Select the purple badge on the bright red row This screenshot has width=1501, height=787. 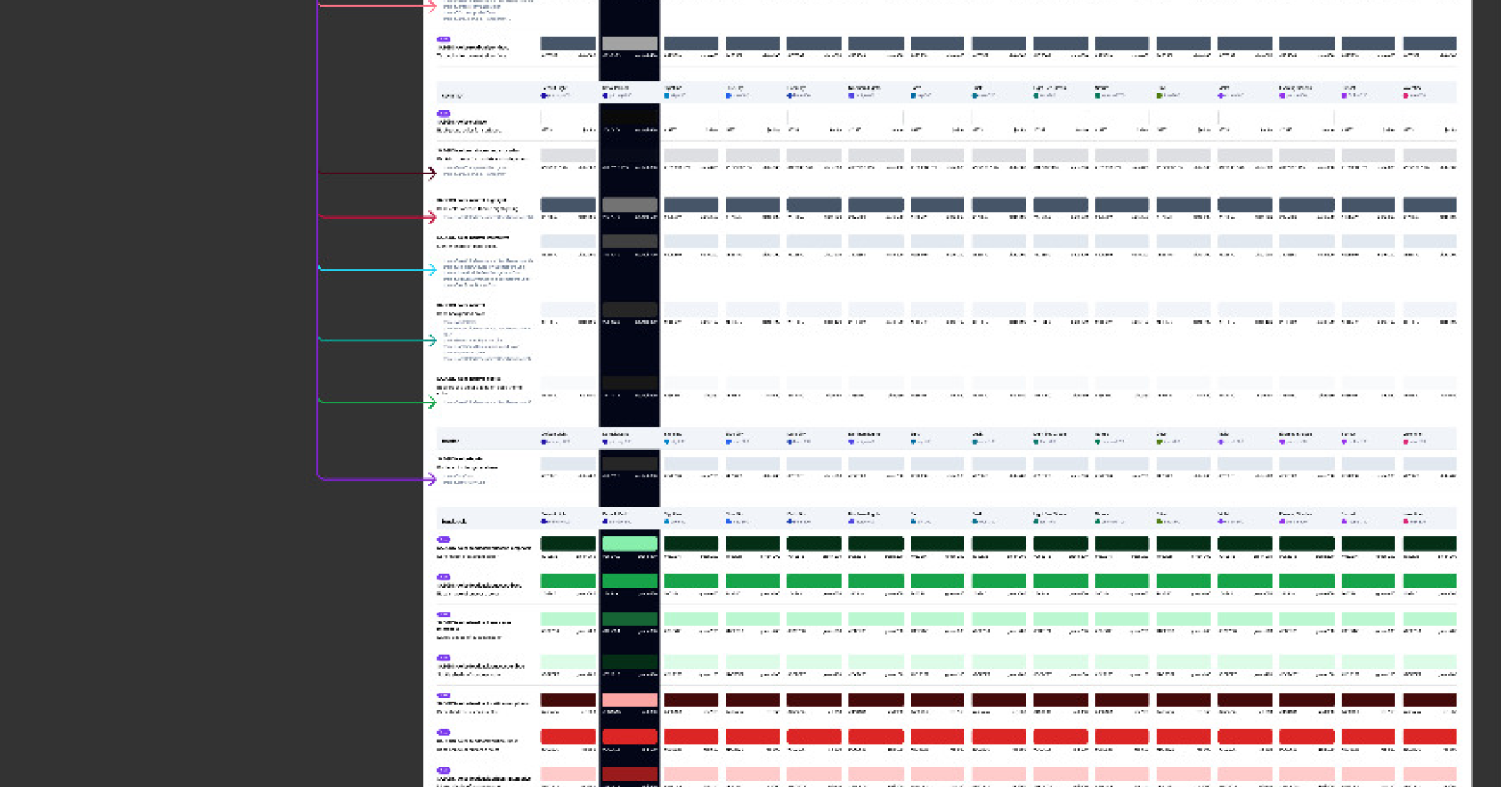coord(443,733)
